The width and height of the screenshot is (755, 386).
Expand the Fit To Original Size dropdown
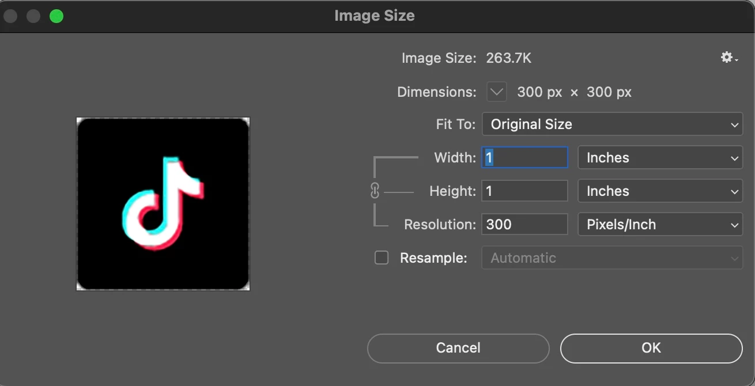tap(612, 124)
